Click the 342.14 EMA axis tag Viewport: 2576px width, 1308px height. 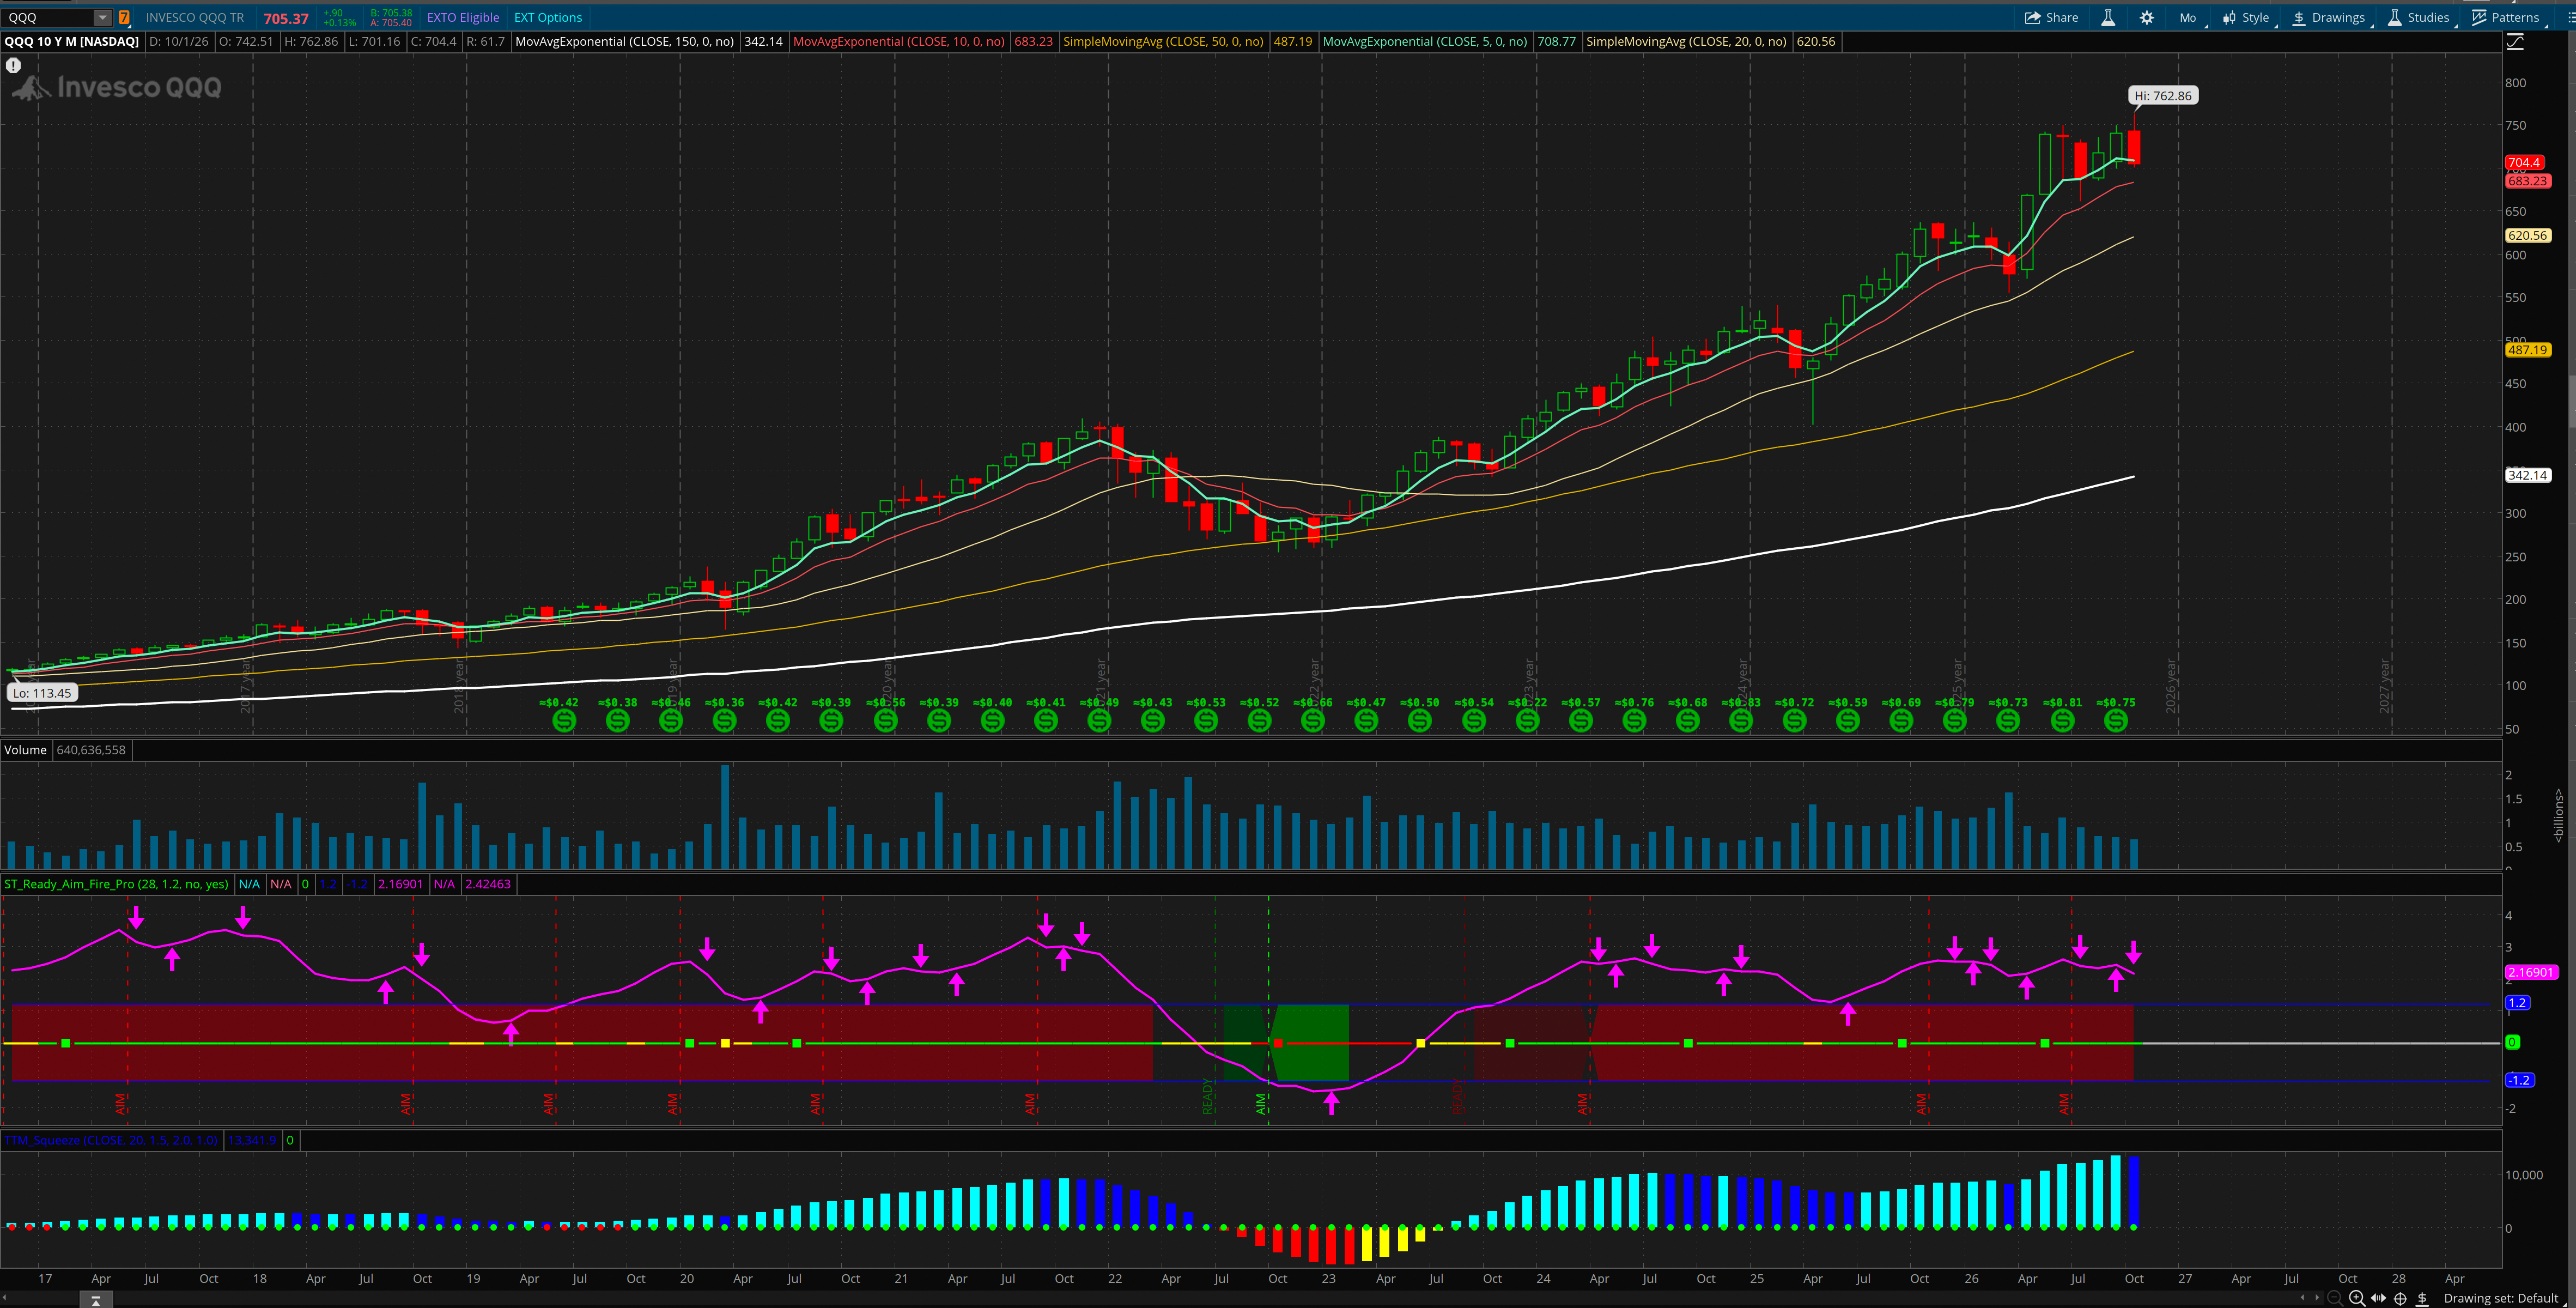click(2527, 475)
